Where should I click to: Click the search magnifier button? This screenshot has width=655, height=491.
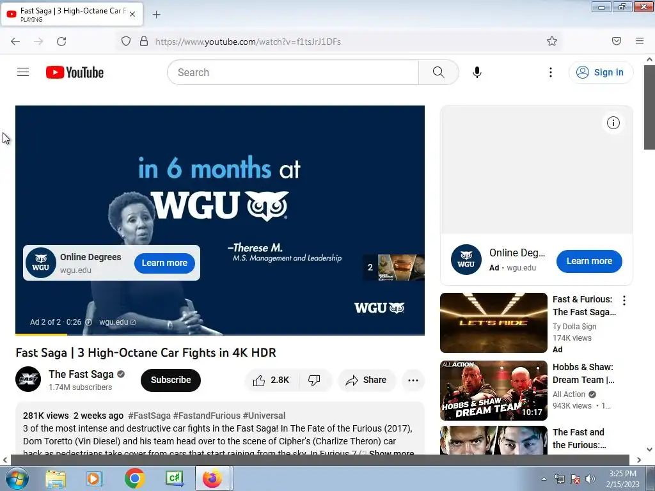tap(439, 72)
